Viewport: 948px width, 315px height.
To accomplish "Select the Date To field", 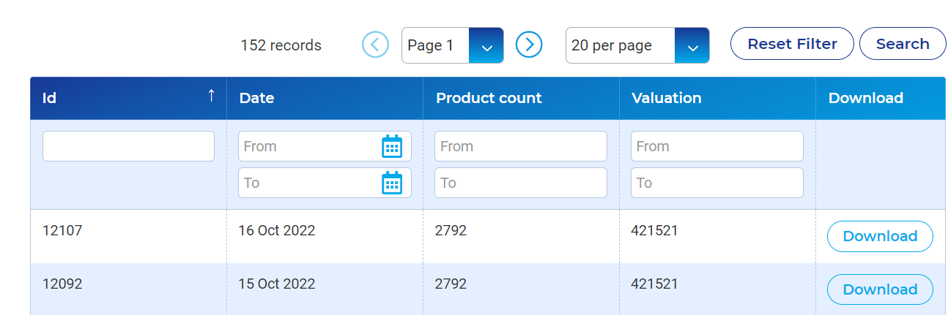I will coord(325,183).
